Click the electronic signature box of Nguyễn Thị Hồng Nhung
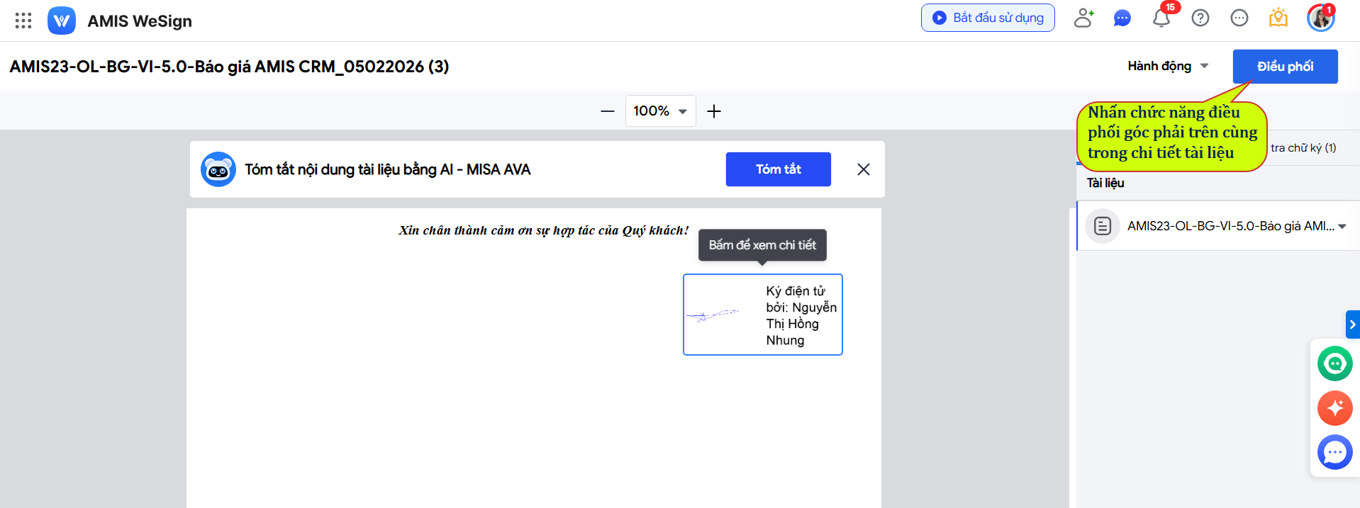The height and width of the screenshot is (508, 1360). click(763, 315)
